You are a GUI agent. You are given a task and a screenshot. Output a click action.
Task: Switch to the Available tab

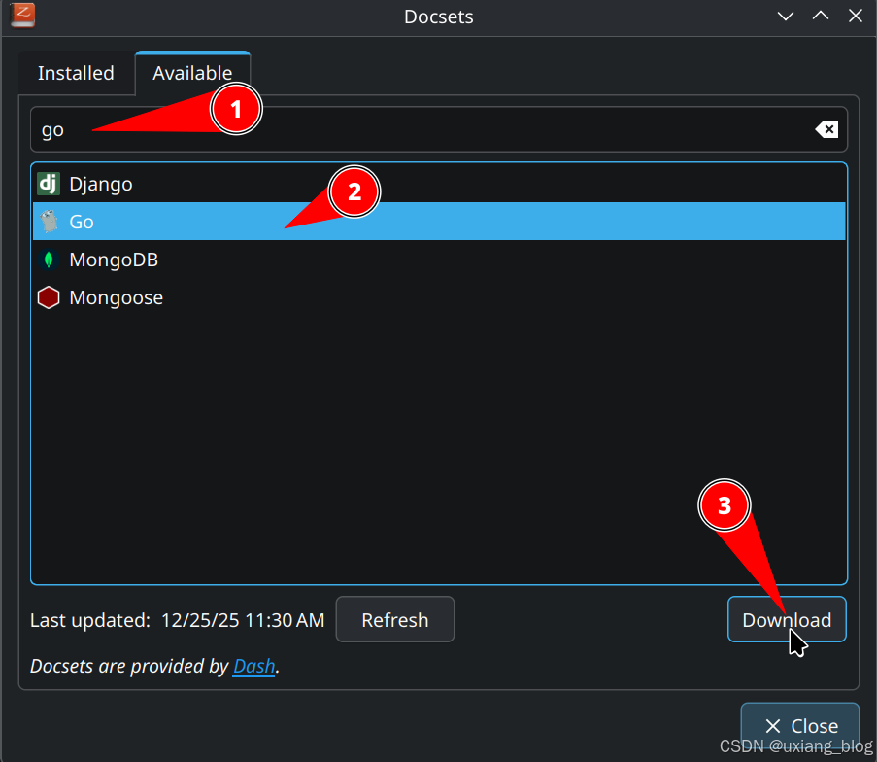pyautogui.click(x=192, y=73)
